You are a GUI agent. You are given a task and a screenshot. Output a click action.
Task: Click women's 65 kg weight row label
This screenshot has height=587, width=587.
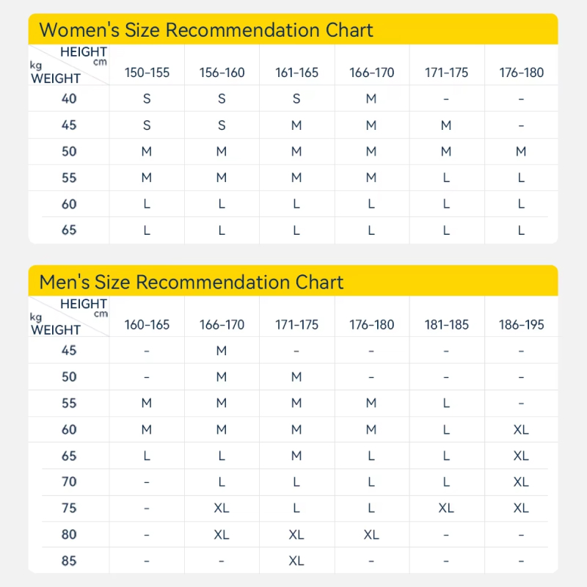click(69, 230)
